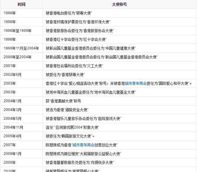
Task: Select the 香港基督教服务处 "月捐悦多大使" entry
Action: point(80,162)
